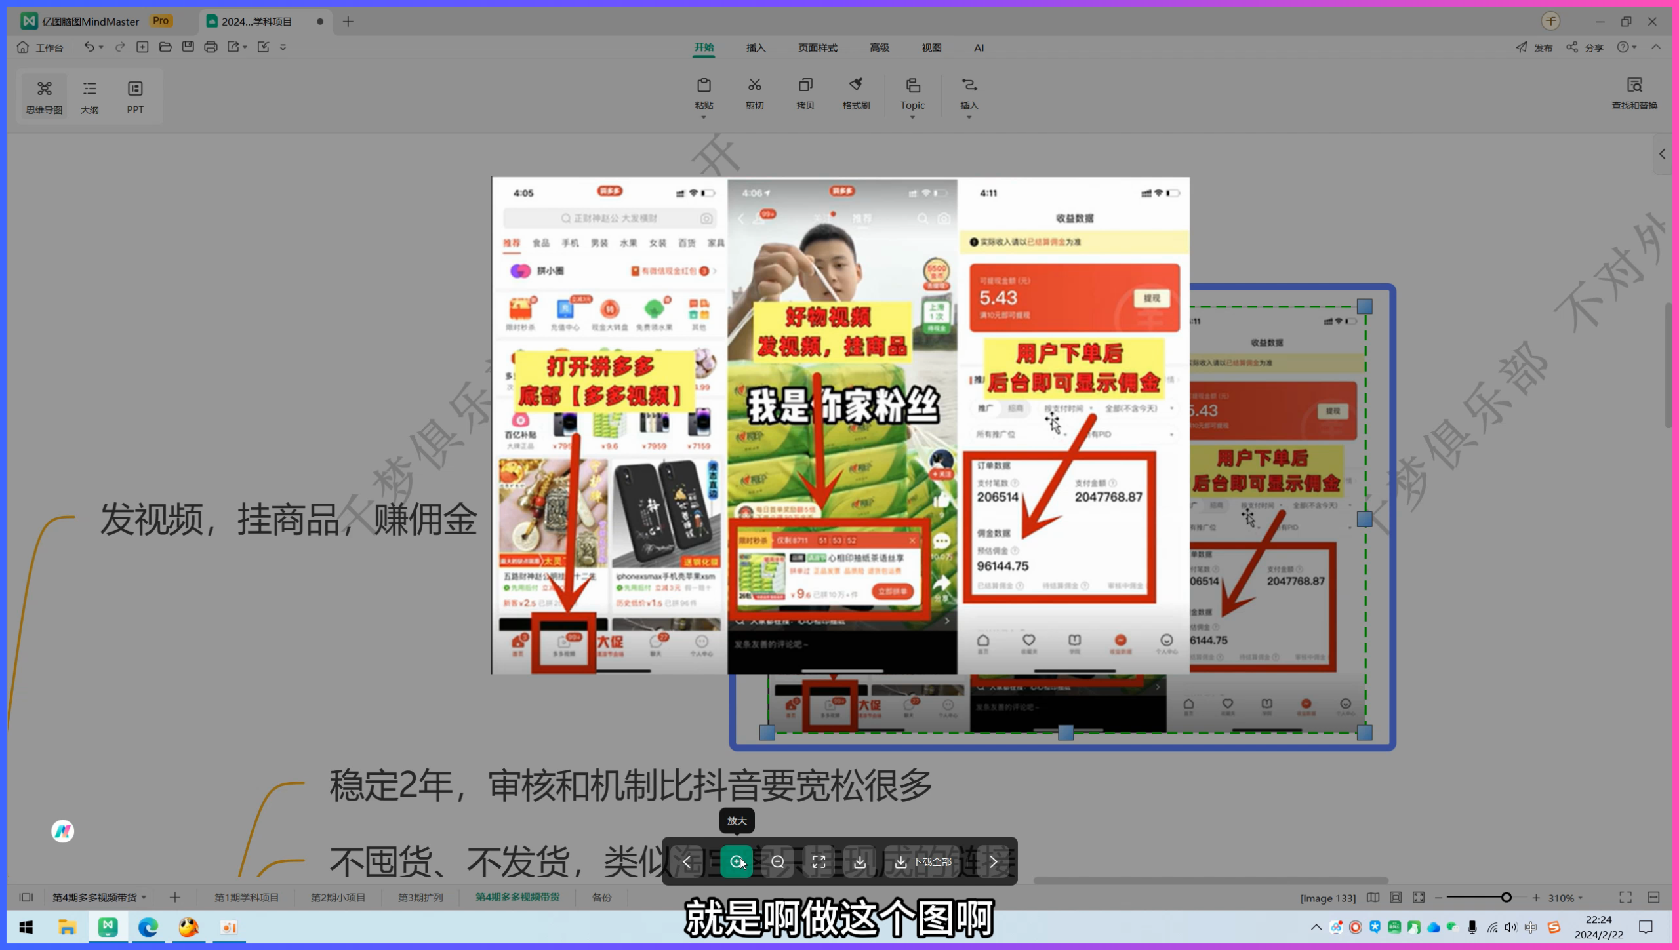1679x950 pixels.
Task: Switch to sheet 第3期扩列
Action: [420, 898]
